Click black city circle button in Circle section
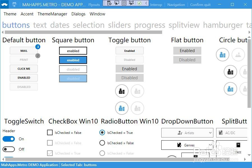252x168 pixels. tap(230, 72)
